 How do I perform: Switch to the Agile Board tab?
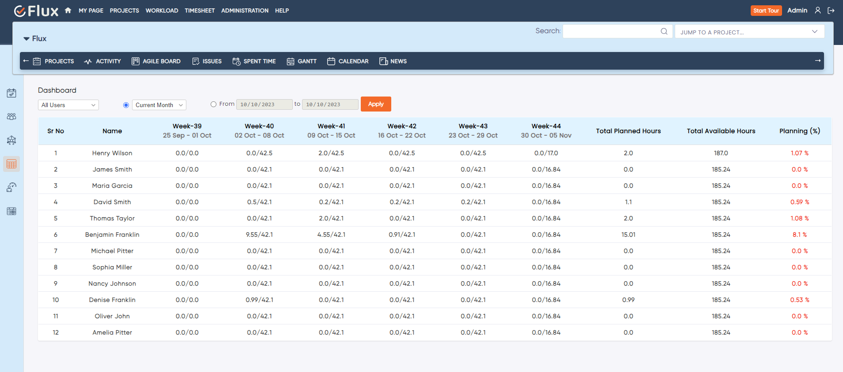coord(156,61)
